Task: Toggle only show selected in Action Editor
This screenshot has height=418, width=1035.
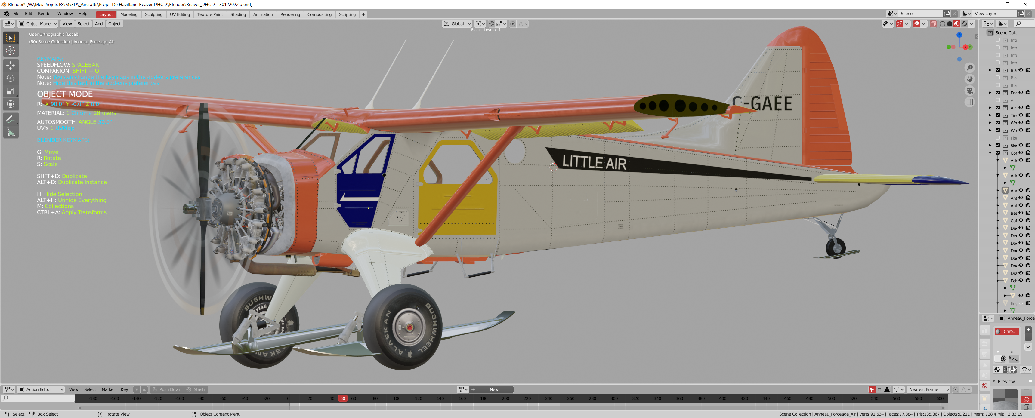Action: coord(871,389)
